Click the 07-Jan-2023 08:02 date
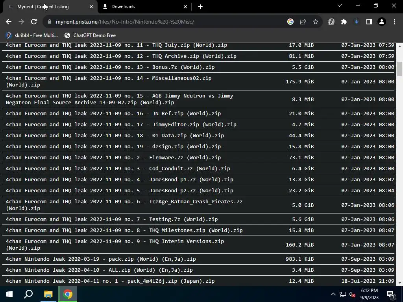 point(368,180)
